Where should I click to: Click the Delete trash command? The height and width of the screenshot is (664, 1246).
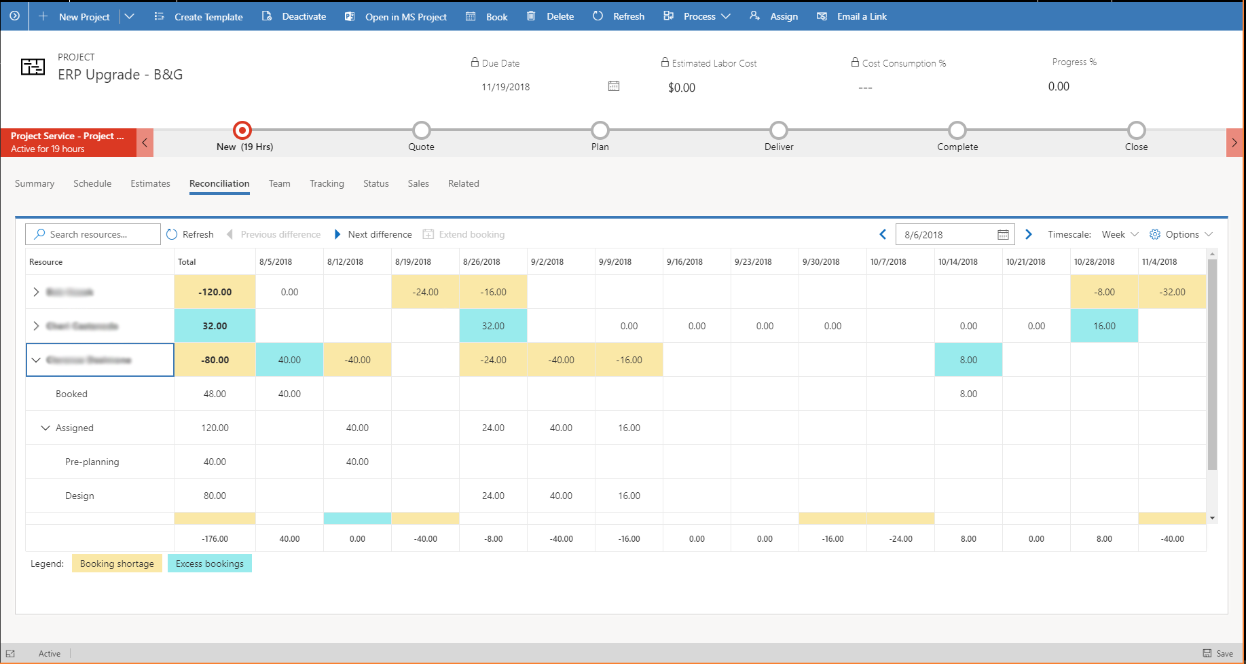[x=551, y=16]
